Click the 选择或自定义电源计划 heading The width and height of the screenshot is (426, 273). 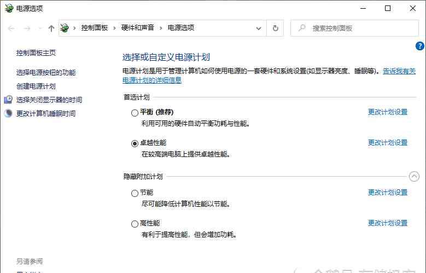pos(166,57)
